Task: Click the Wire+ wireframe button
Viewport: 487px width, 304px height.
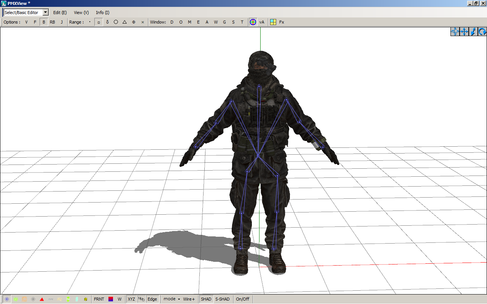Action: (189, 299)
